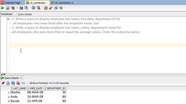Sort by the HIRE_DATE column header
This screenshot has width=186, height=104.
pos(35,88)
